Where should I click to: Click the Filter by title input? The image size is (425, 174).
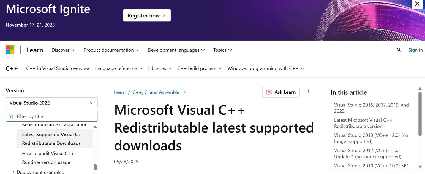55,116
